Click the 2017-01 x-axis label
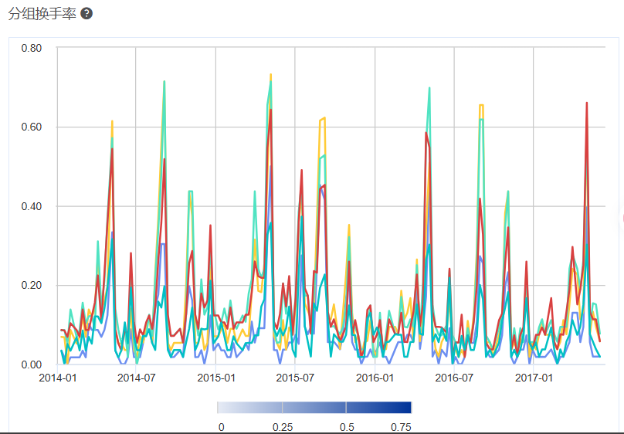Viewport: 624px width, 434px height. (534, 378)
